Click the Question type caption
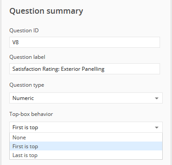The image size is (172, 165). click(x=27, y=85)
